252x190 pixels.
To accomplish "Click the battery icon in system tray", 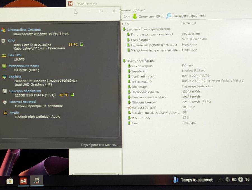I will 234,180.
